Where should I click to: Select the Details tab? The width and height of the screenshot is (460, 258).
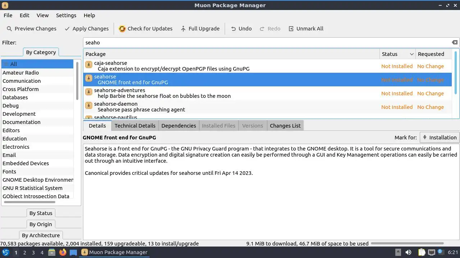(x=97, y=126)
